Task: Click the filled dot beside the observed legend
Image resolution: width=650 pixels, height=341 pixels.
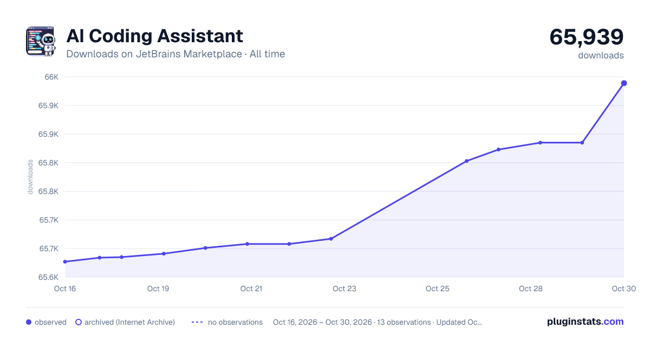Action: [29, 322]
